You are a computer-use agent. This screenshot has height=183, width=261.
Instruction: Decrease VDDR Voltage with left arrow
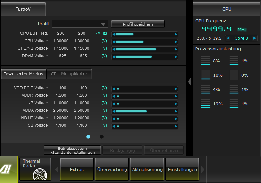coord(113,96)
